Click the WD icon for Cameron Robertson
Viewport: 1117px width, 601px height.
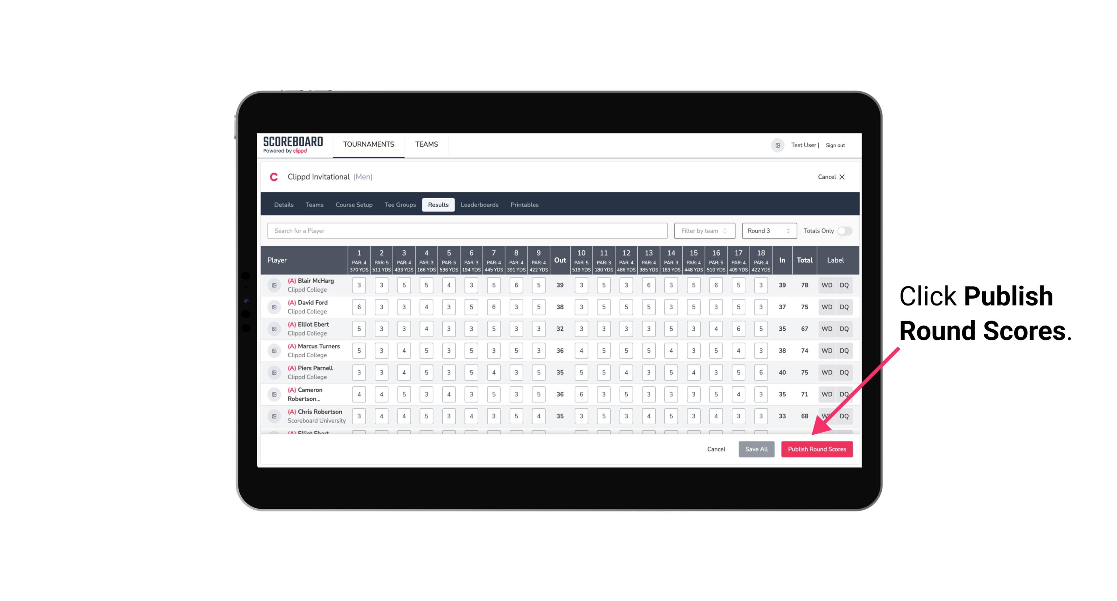tap(827, 394)
